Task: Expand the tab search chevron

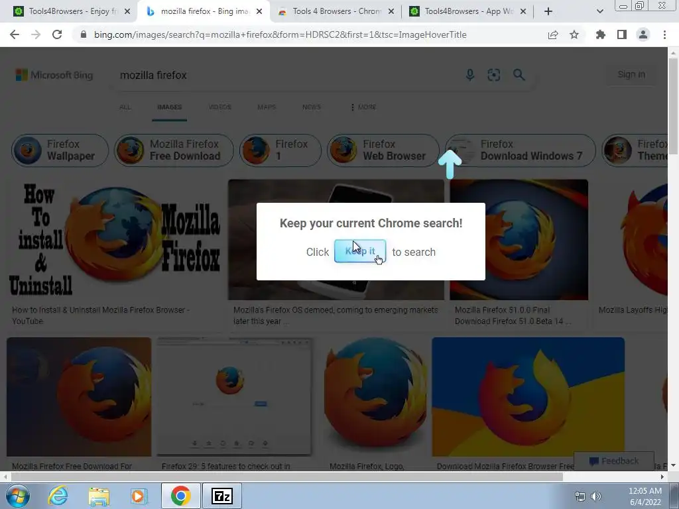Action: pos(599,11)
